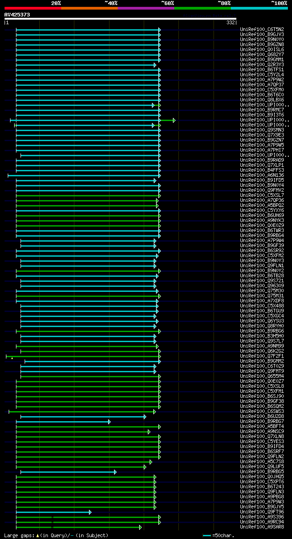Click the orange ~40% identity legend segment
Screen dimensions: 292x539
[x=89, y=8]
